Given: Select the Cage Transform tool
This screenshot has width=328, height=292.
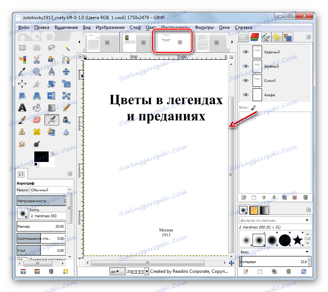Looking at the screenshot, I should (66, 96).
